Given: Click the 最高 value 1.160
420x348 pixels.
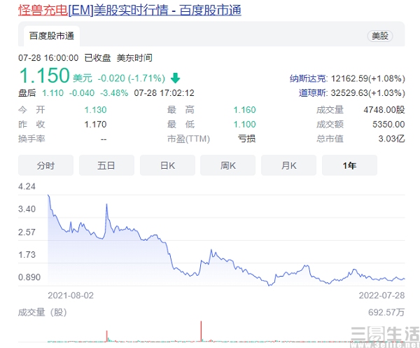Looking at the screenshot, I should (244, 109).
